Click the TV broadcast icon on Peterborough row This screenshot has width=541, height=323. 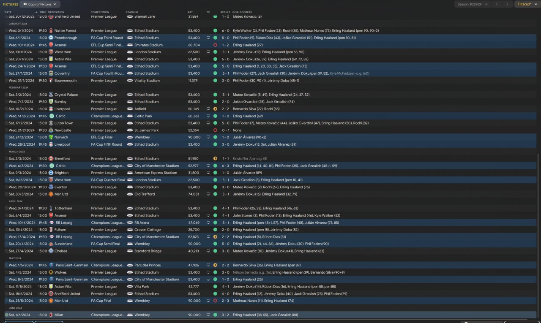208,38
